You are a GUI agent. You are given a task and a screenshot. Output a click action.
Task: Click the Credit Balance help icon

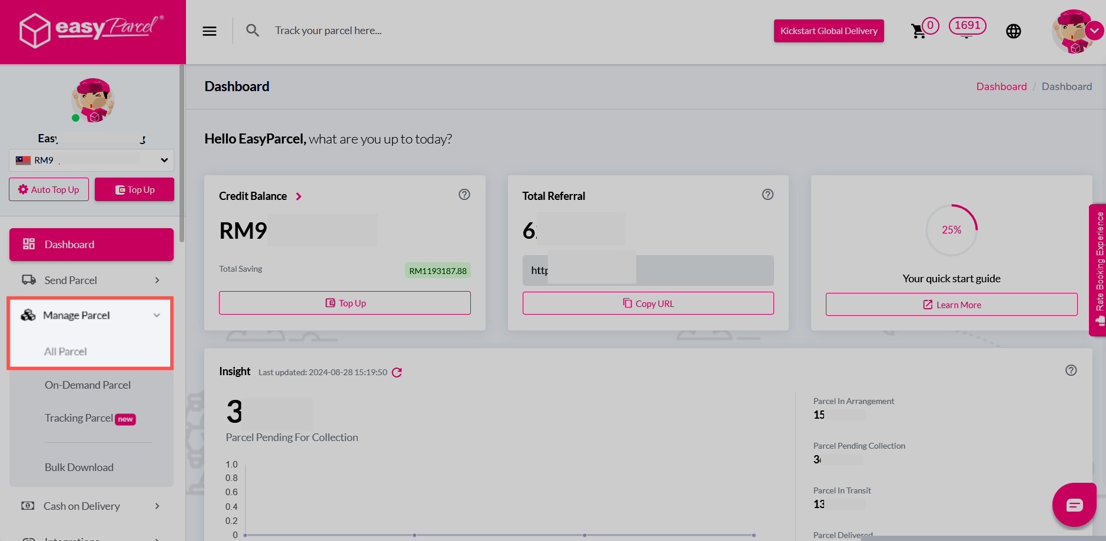click(464, 195)
